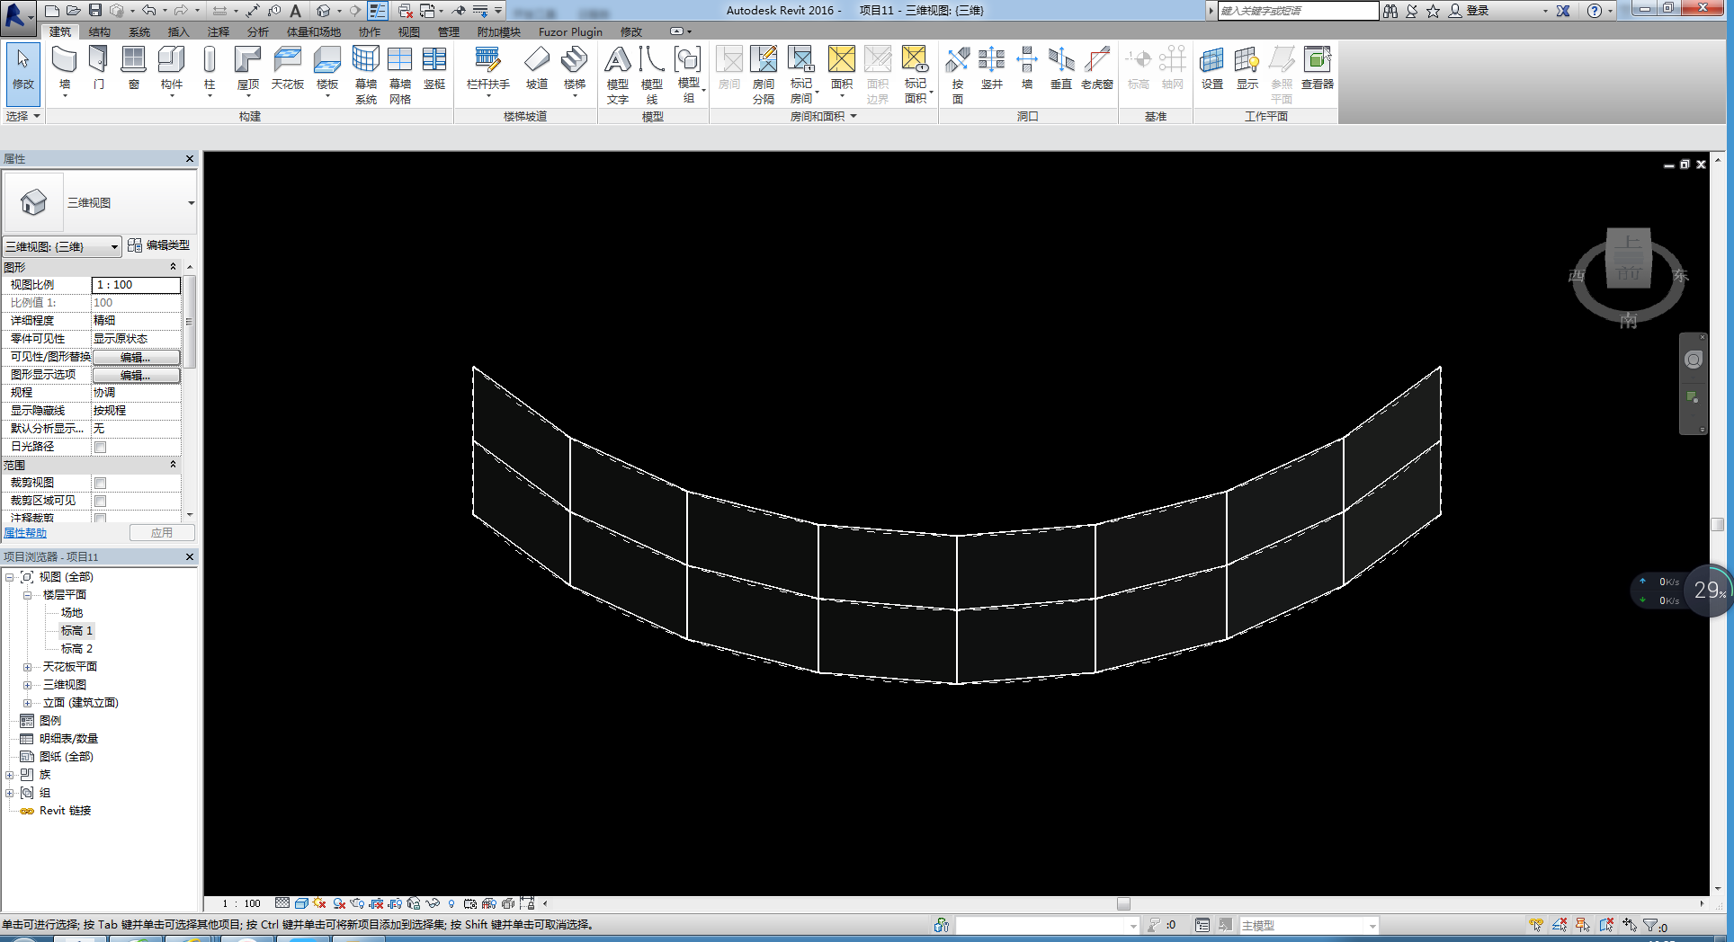Click the 楼梯 (Stair) tool
Screen dimensions: 1734x942
(x=574, y=68)
